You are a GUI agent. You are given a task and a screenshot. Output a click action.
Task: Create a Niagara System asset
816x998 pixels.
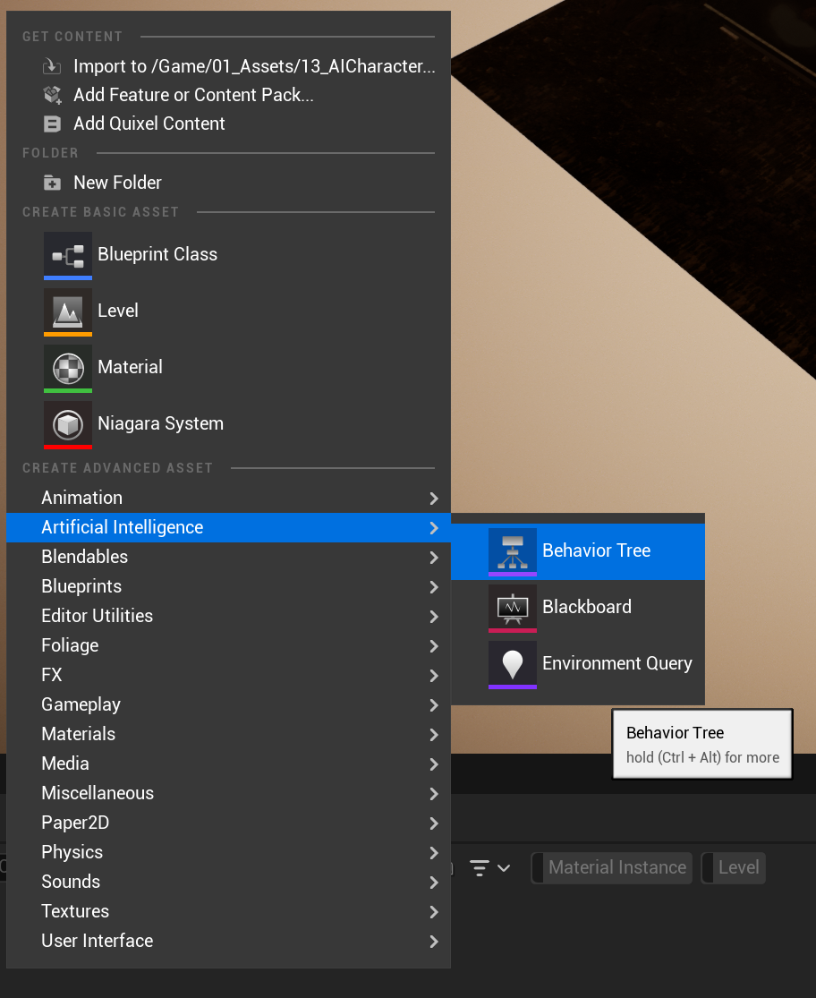pyautogui.click(x=228, y=424)
